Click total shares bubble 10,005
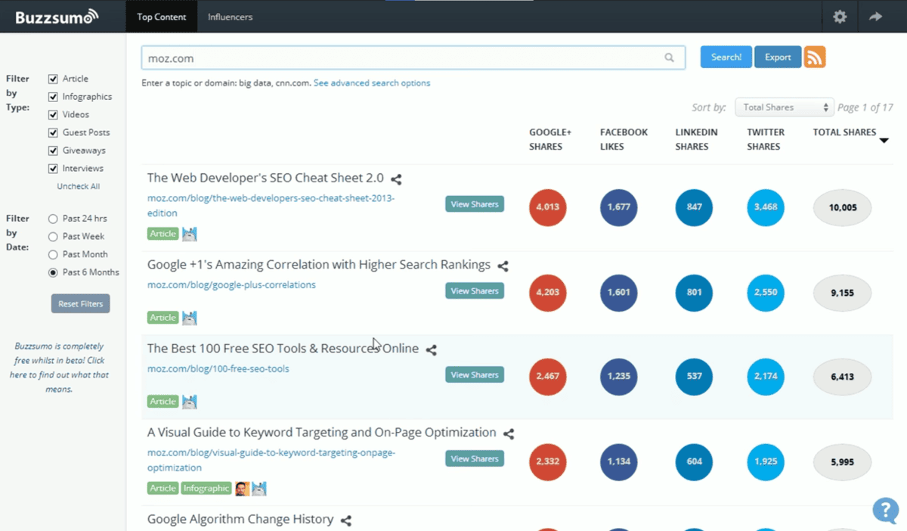This screenshot has height=531, width=907. pos(843,207)
